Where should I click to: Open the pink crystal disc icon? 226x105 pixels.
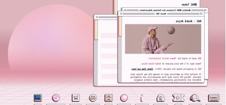(x=56, y=98)
